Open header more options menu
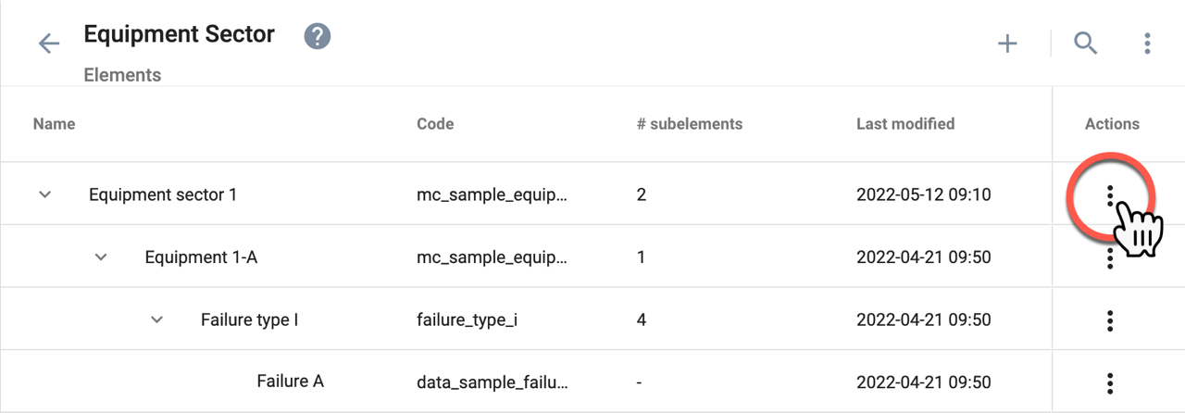The image size is (1185, 413). coord(1147,43)
